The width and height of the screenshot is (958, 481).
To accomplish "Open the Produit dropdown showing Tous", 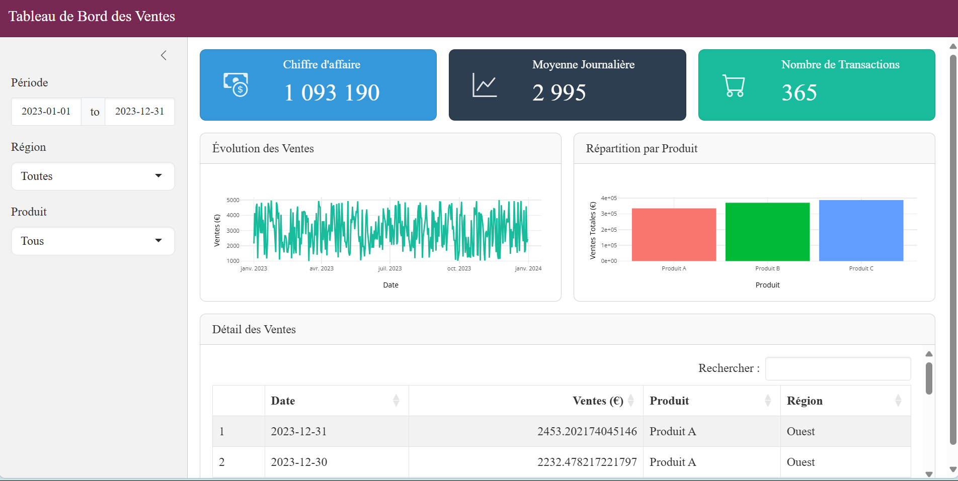I will pos(93,241).
